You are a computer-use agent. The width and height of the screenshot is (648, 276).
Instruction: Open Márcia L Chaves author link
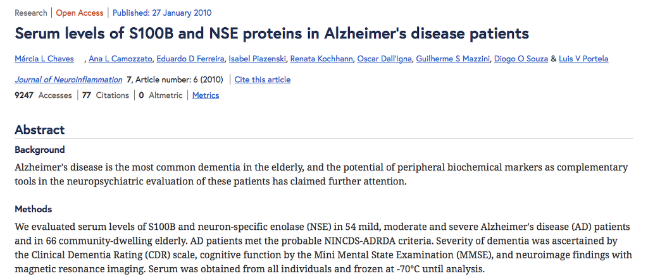[44, 59]
